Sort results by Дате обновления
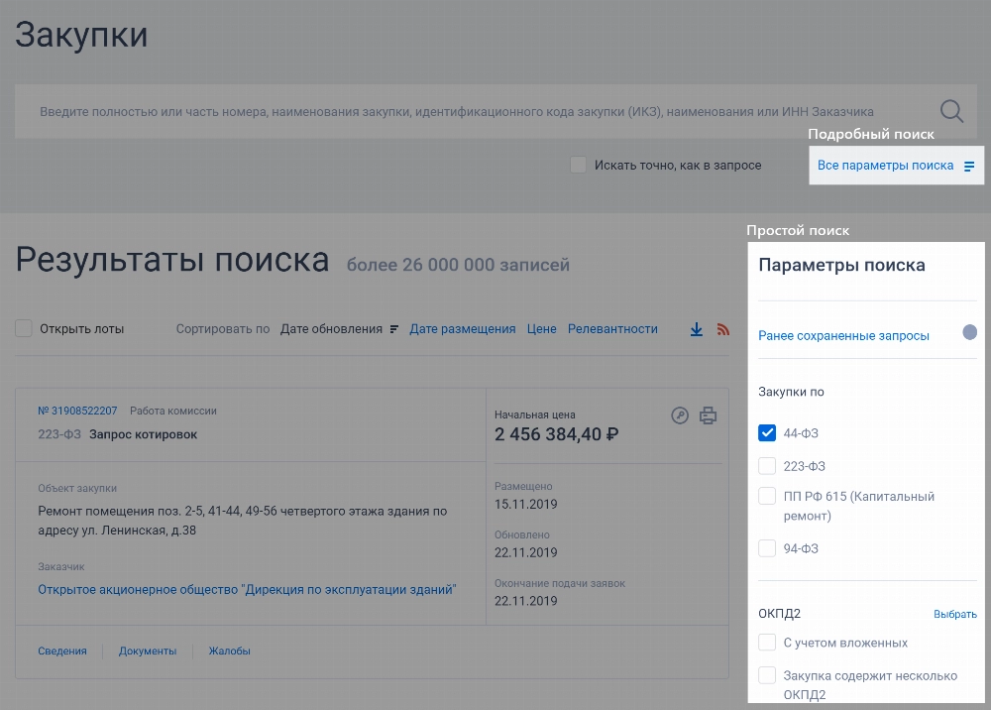The height and width of the screenshot is (710, 991). click(x=331, y=329)
